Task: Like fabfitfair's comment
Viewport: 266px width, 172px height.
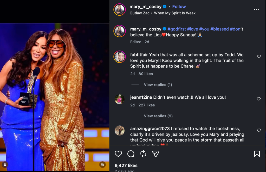Action: point(259,56)
